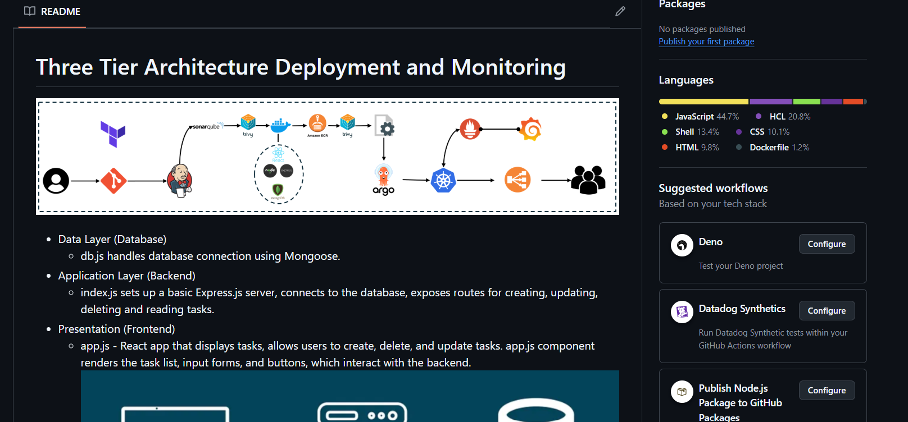Configure the Datadog Synthetics workflow

[826, 311]
